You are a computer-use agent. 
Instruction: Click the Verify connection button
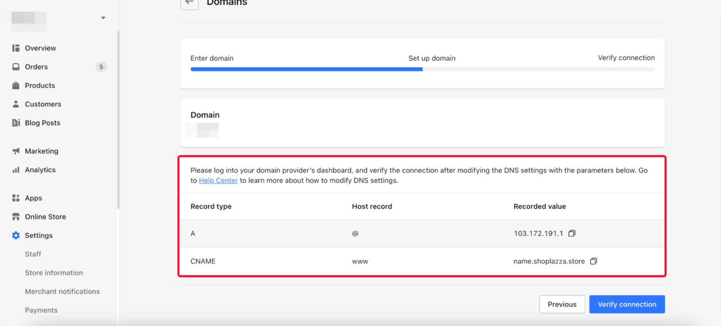click(627, 304)
